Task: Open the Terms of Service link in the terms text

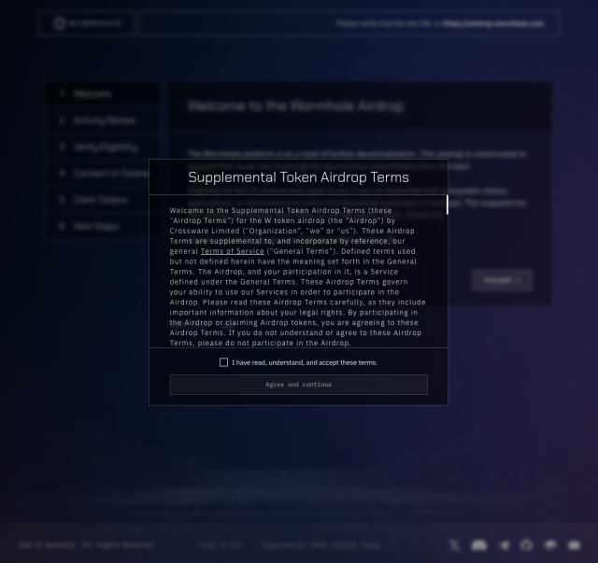Action: click(x=233, y=251)
